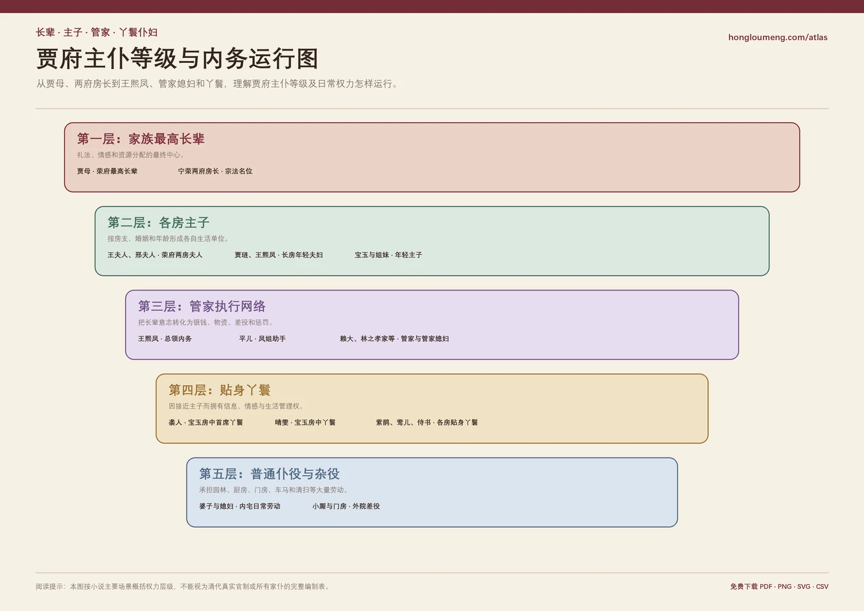Select heading 第五层：普通仆役与杂役
This screenshot has height=611, width=864.
(269, 473)
